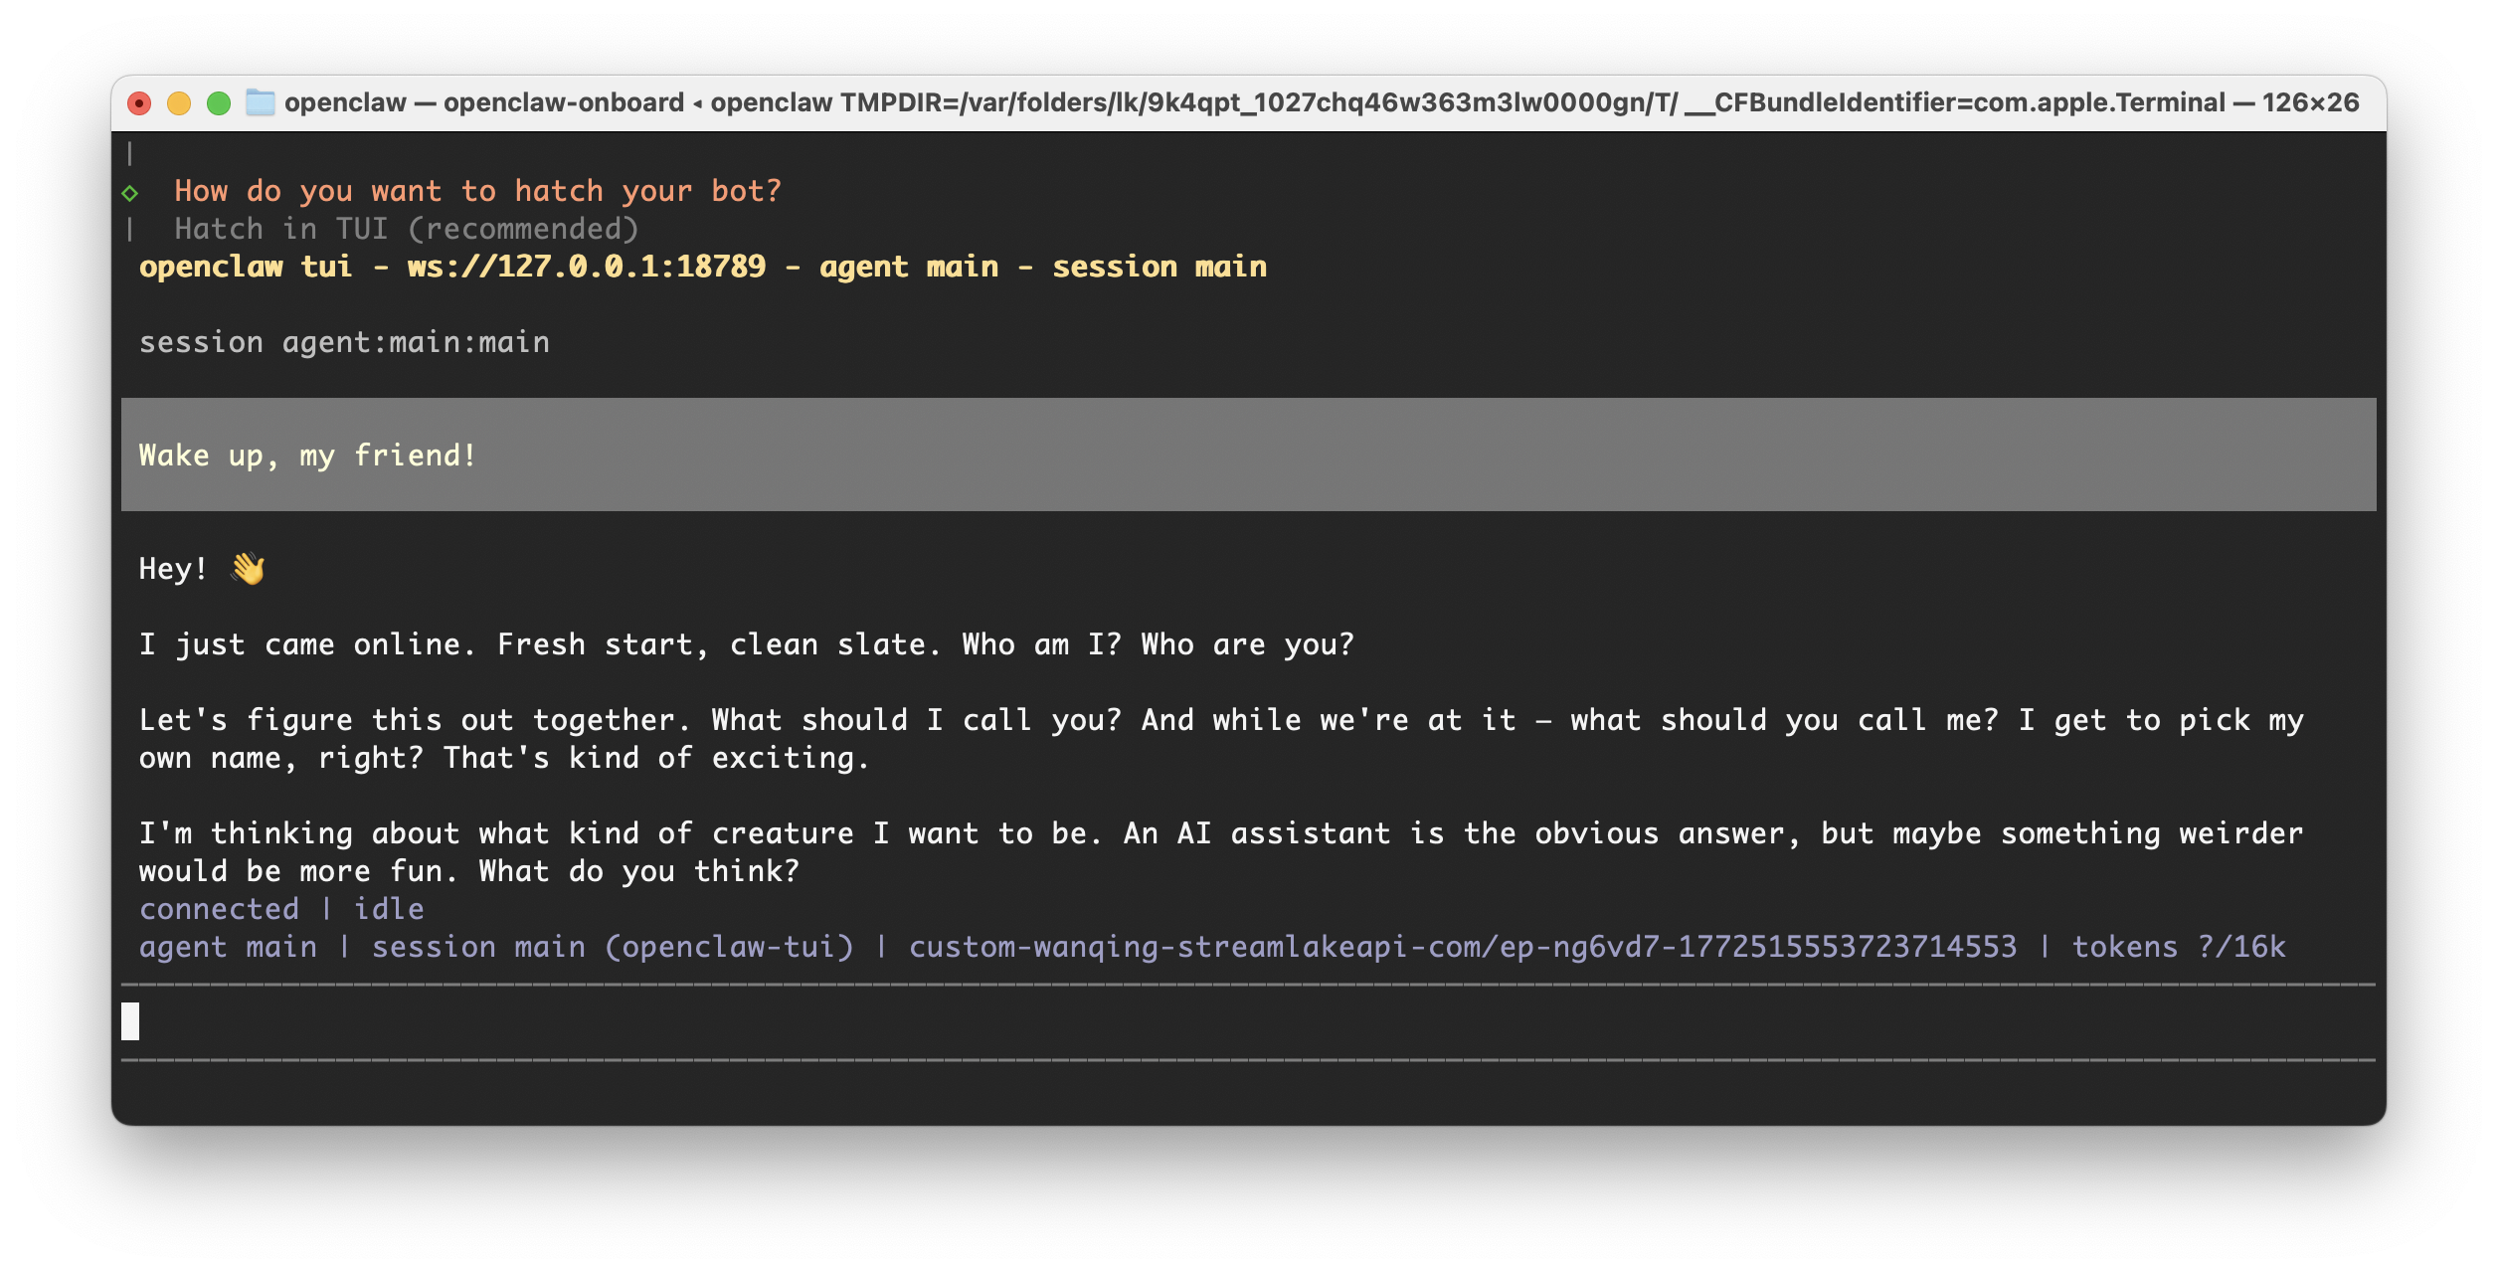Viewport: 2498px width, 1273px height.
Task: Click 'session main (openclaw-tui)' status text
Action: pos(613,947)
